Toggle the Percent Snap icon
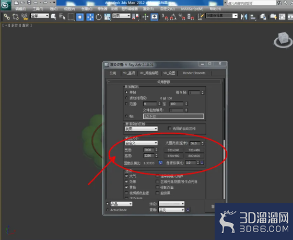The height and width of the screenshot is (240, 293). coord(182,17)
